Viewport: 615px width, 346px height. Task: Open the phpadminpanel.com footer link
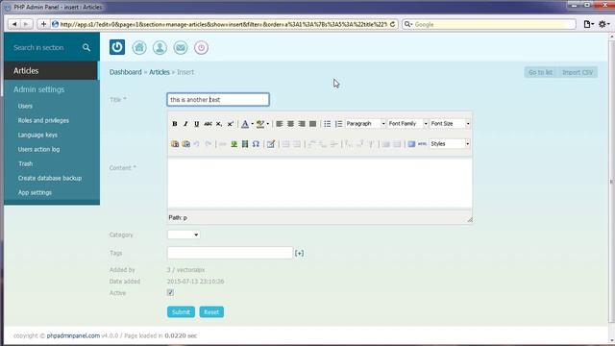[x=73, y=335]
